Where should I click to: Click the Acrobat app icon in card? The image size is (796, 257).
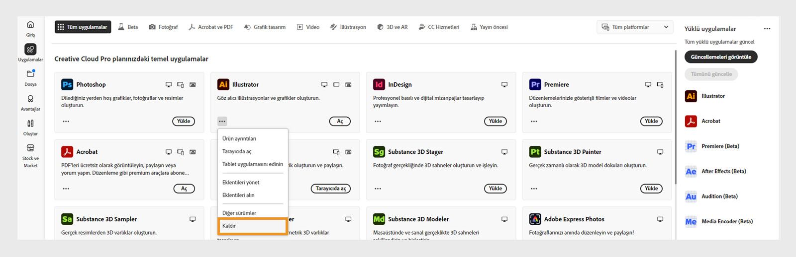67,152
